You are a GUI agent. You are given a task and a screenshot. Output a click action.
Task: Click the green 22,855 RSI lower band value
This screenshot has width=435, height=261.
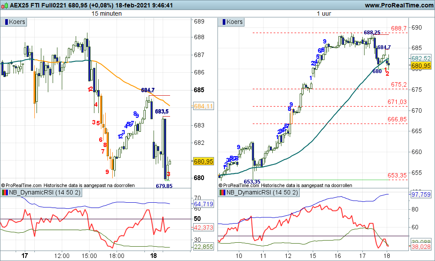pyautogui.click(x=203, y=247)
